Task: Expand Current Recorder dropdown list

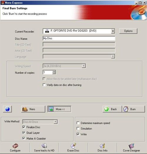Action: (113, 31)
